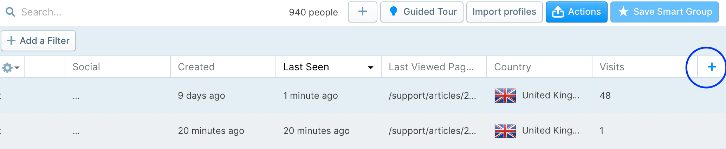Sort by the Created column
This screenshot has height=149, width=726.
click(196, 67)
